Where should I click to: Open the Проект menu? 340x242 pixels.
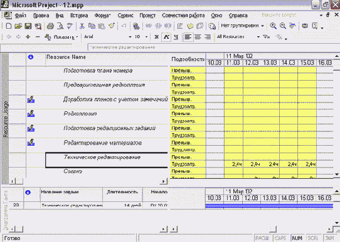tap(147, 16)
